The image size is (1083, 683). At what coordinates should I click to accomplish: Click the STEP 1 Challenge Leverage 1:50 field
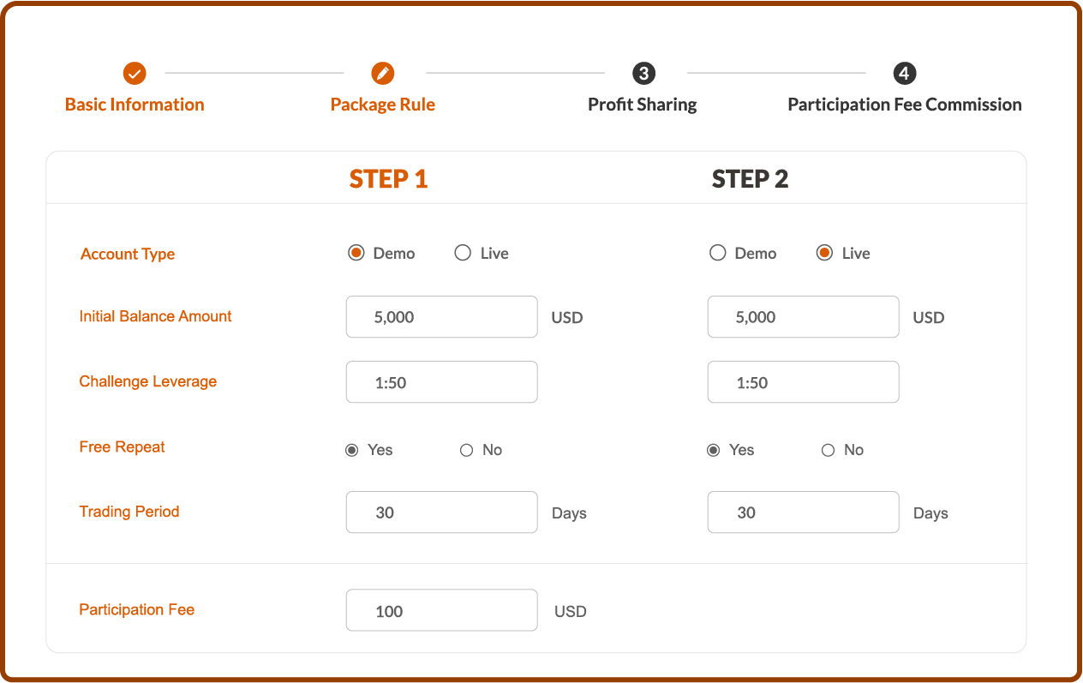(x=442, y=382)
